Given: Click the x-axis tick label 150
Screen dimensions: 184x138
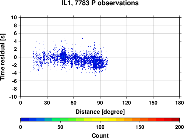Looking at the screenshot, I should click(x=153, y=103).
